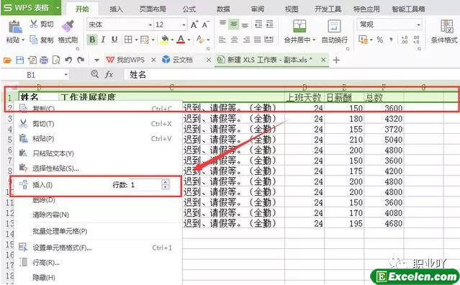Open the 数据 ribbon tab

click(x=223, y=9)
